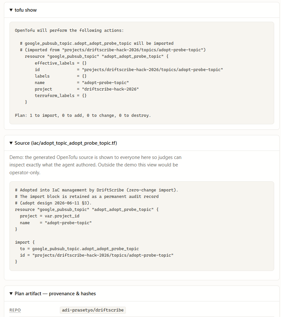This screenshot has width=281, height=317.
Task: Click the 'to = google_pubsub_topic.adopt_adopt_probe_topic' line
Action: pyautogui.click(x=79, y=249)
